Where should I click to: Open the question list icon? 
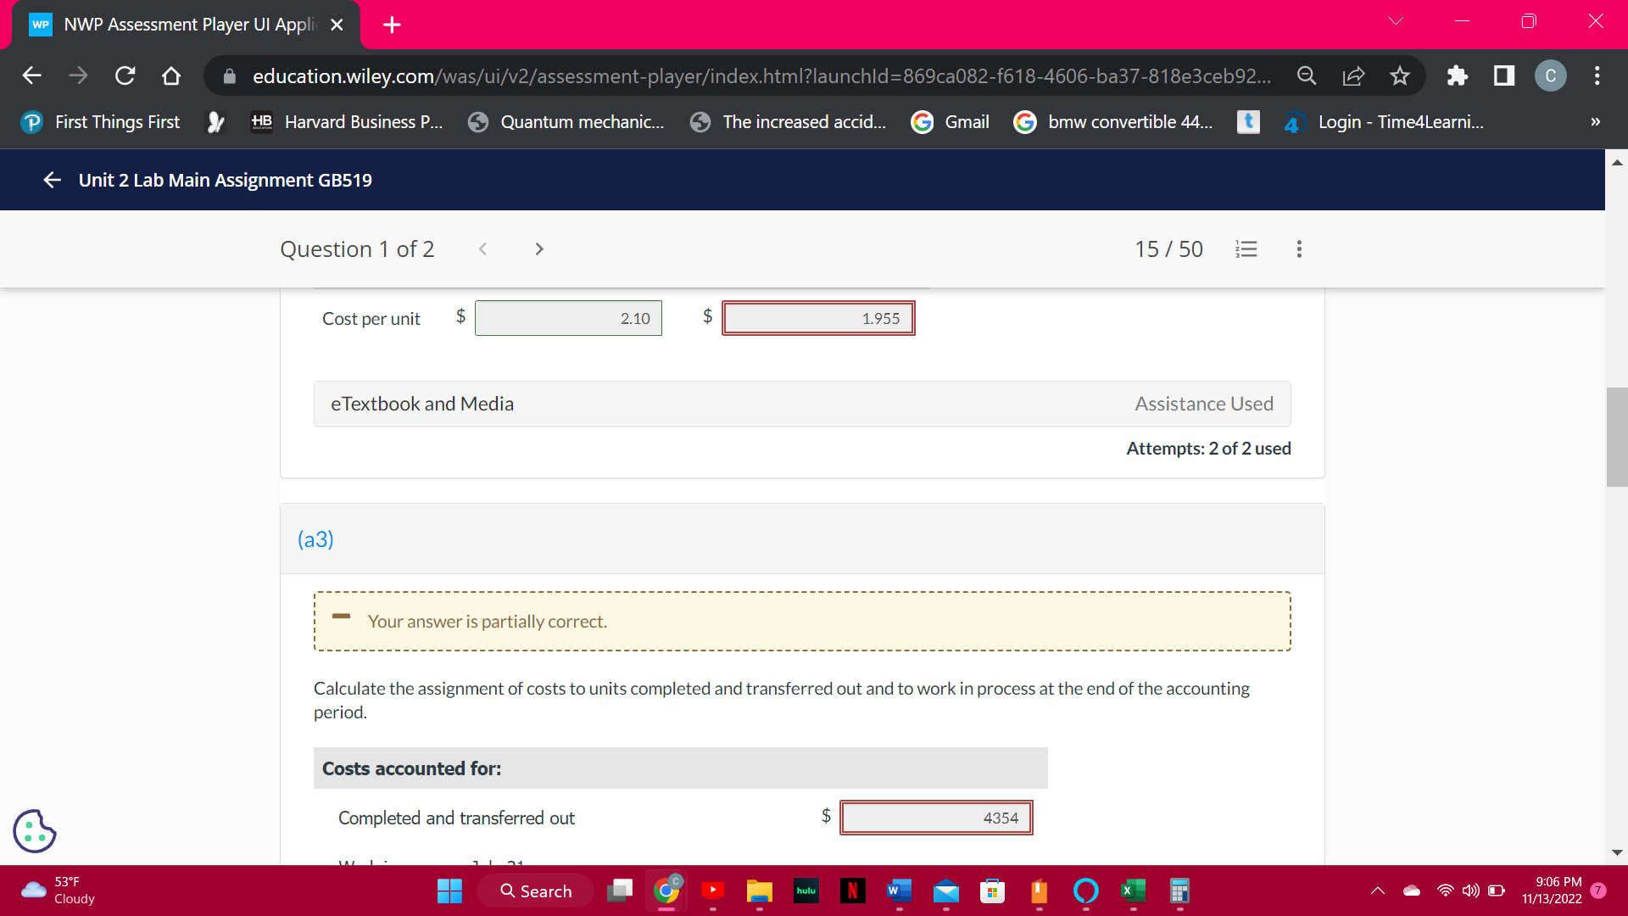(x=1246, y=249)
